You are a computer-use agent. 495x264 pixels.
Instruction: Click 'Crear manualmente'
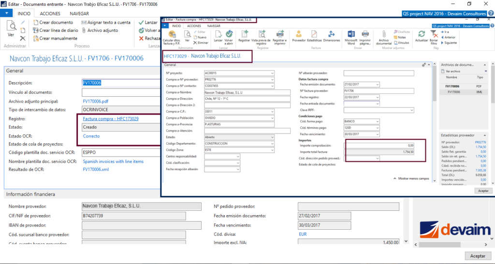pos(55,38)
